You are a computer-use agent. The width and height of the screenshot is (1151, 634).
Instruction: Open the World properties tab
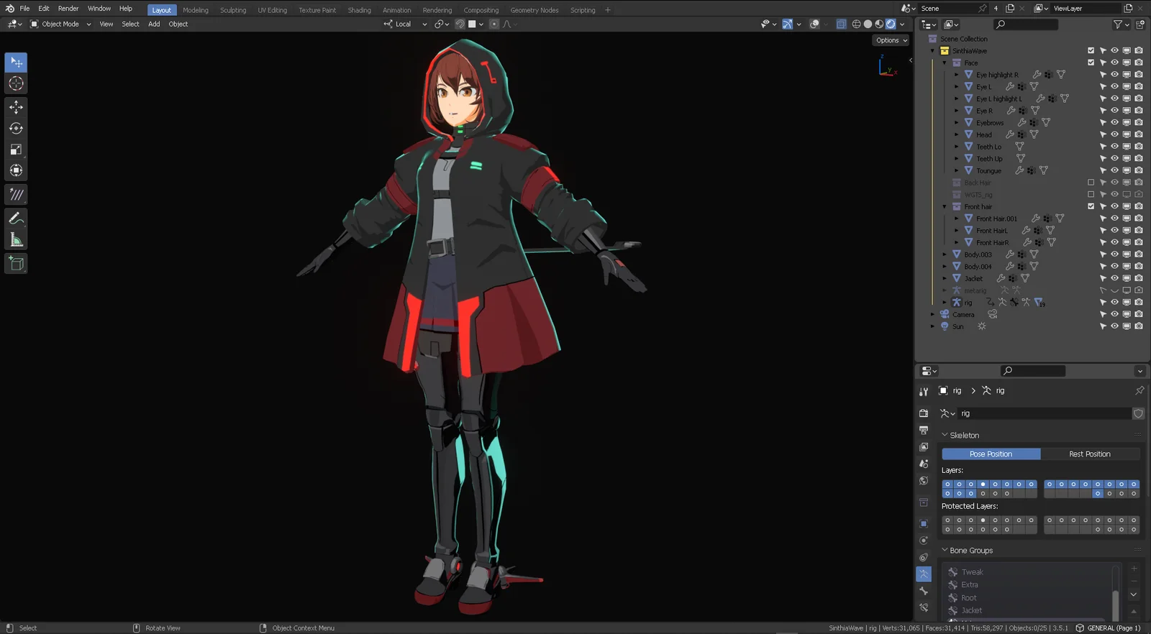tap(924, 481)
